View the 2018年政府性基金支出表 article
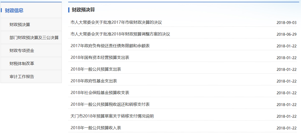301x133 pixels. coord(94,81)
